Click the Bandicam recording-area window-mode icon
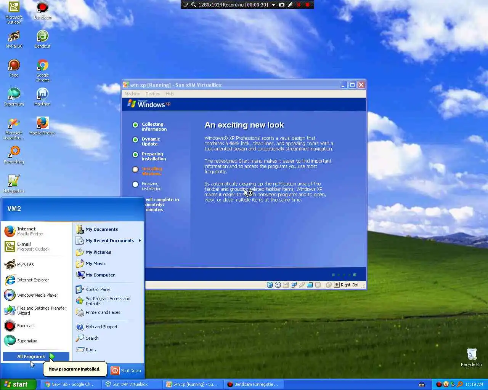This screenshot has height=390, width=488. [x=186, y=5]
